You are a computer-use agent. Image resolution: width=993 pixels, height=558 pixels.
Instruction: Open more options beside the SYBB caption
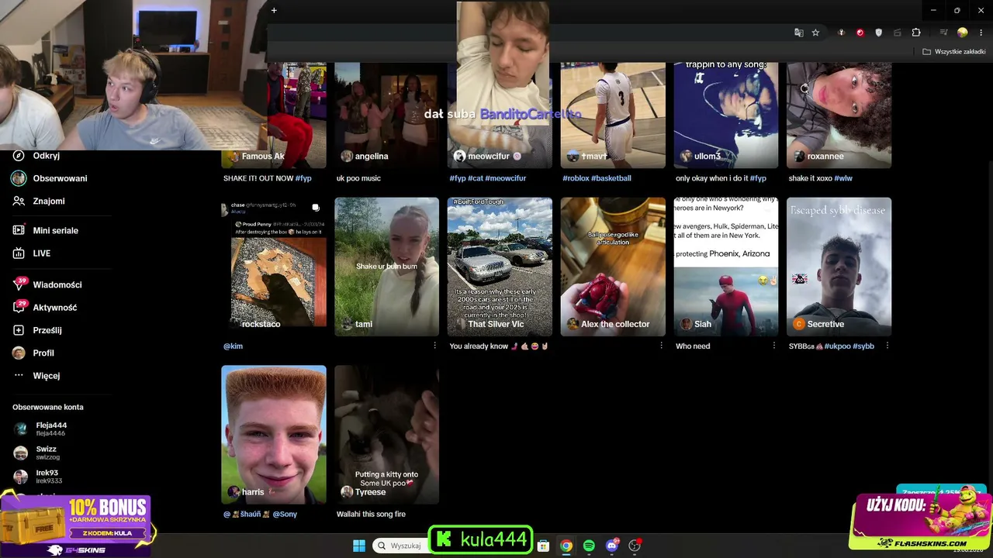click(x=887, y=346)
